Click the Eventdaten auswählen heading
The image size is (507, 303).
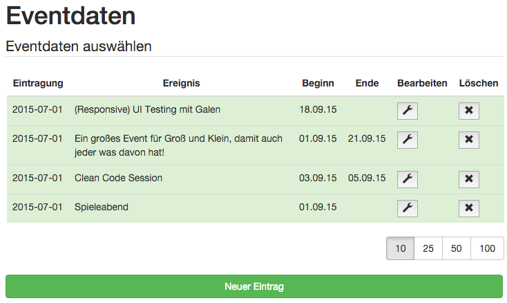click(79, 46)
